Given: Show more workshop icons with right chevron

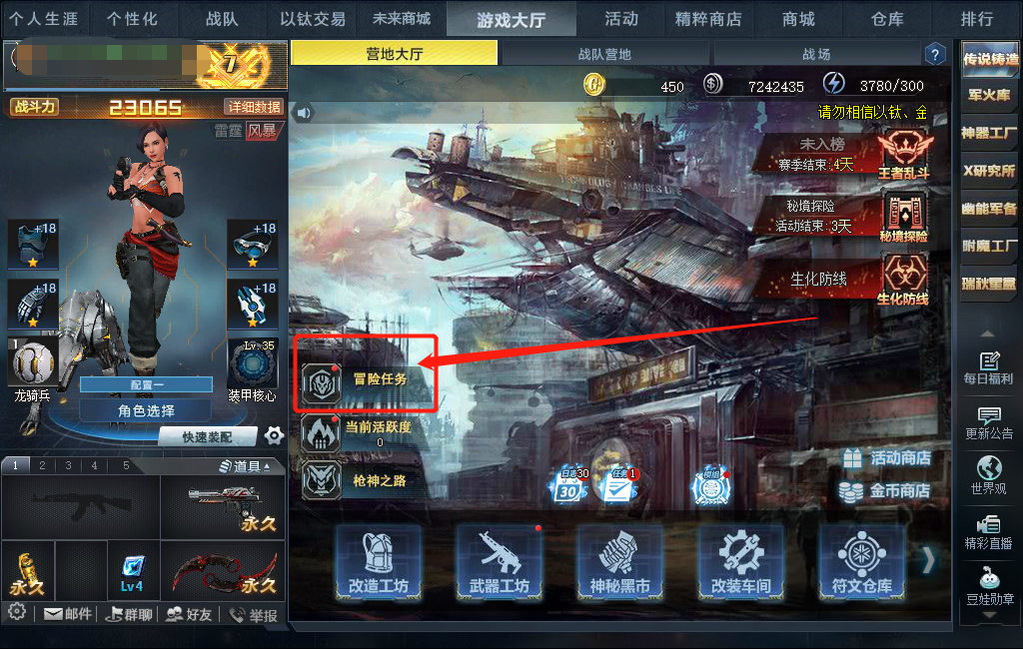Looking at the screenshot, I should pos(928,560).
